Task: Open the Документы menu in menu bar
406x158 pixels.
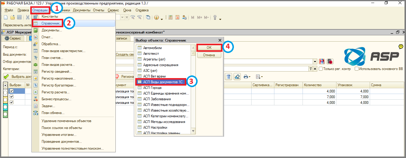Action: 82,10
